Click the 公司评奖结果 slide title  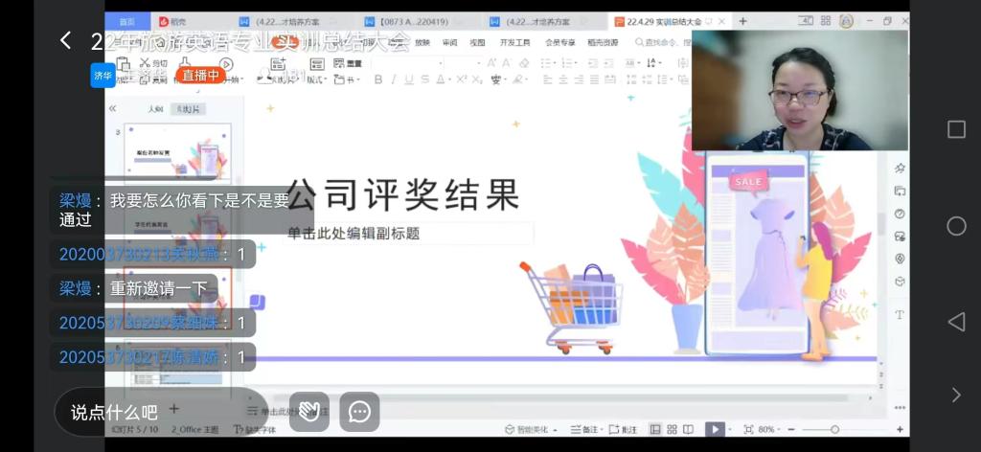click(x=403, y=195)
